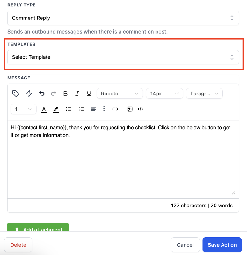
Task: Toggle underline formatting
Action: point(89,94)
